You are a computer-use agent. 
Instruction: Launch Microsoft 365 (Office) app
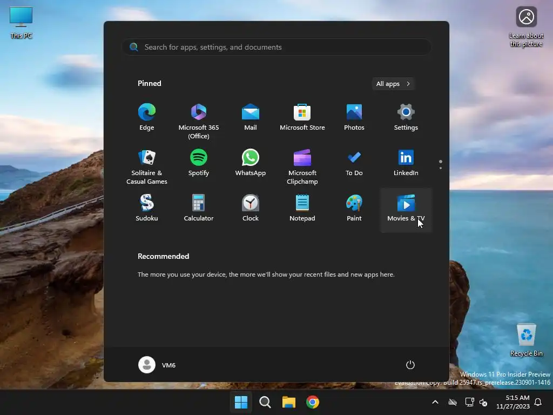[199, 121]
